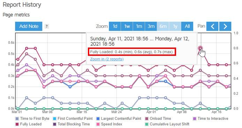Click the Apr 01 x-axis date label
Screen dimensions: 242x128
pyautogui.click(x=151, y=112)
